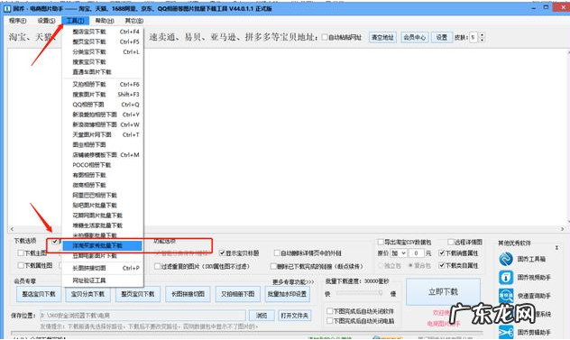Open the 帮助 menu
570x340 pixels.
pyautogui.click(x=105, y=21)
